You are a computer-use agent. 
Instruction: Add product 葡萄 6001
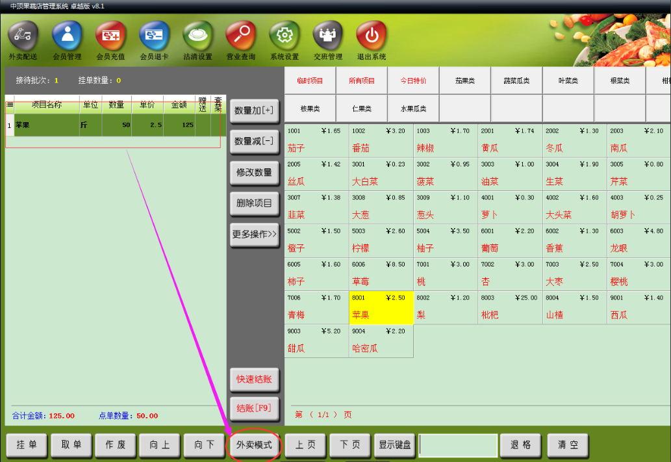(510, 241)
